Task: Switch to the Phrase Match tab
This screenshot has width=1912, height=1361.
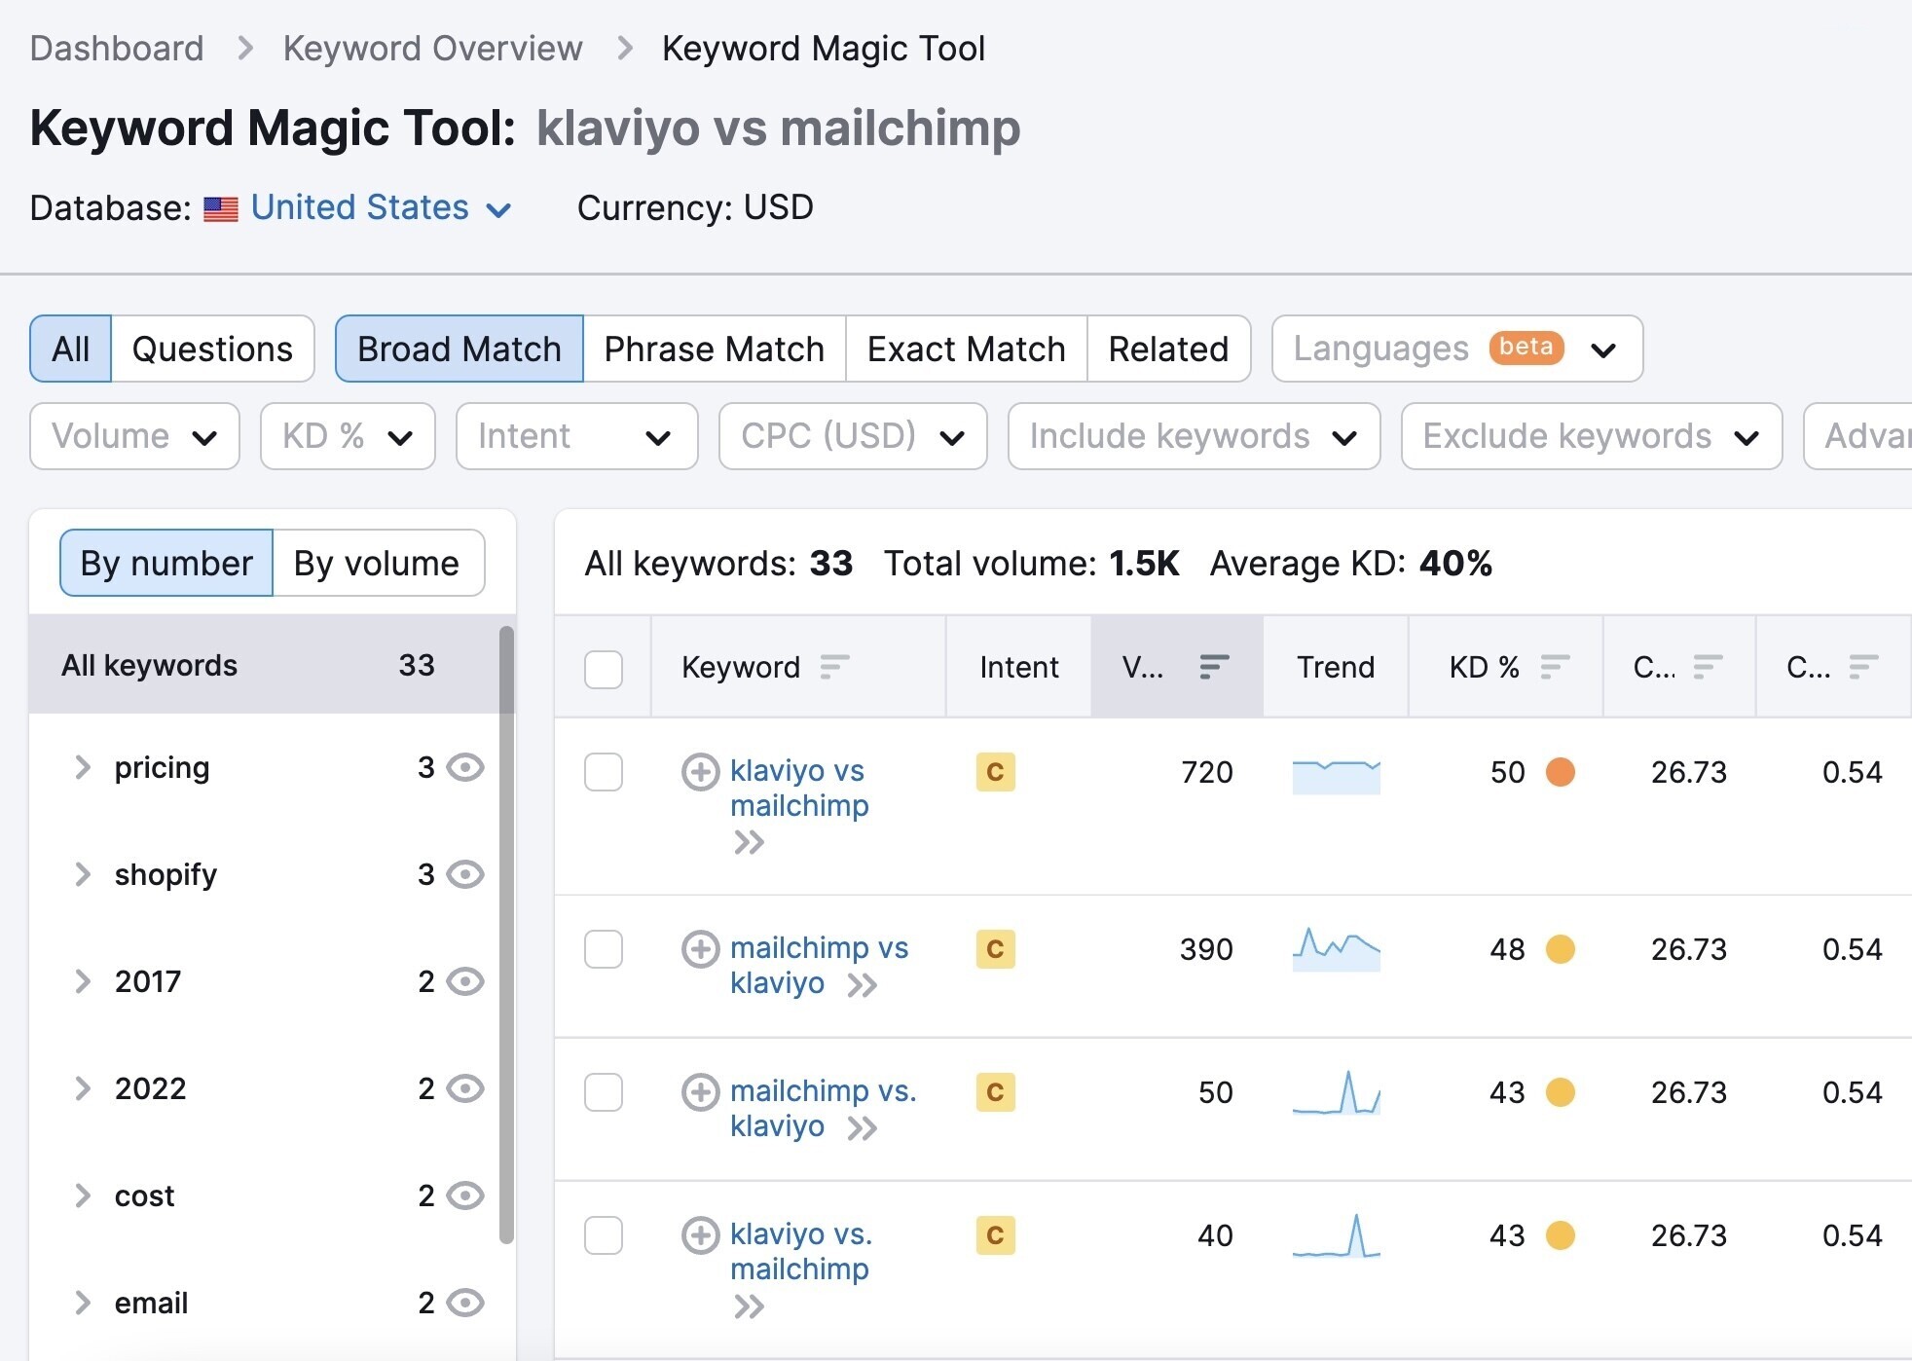Action: coord(715,349)
